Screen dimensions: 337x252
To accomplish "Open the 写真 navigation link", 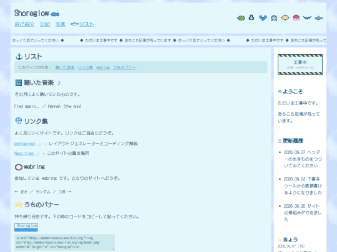I will point(60,24).
